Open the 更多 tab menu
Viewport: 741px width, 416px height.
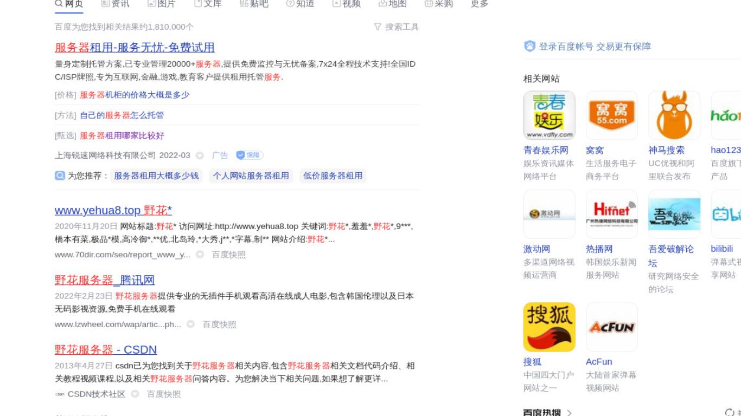point(480,4)
